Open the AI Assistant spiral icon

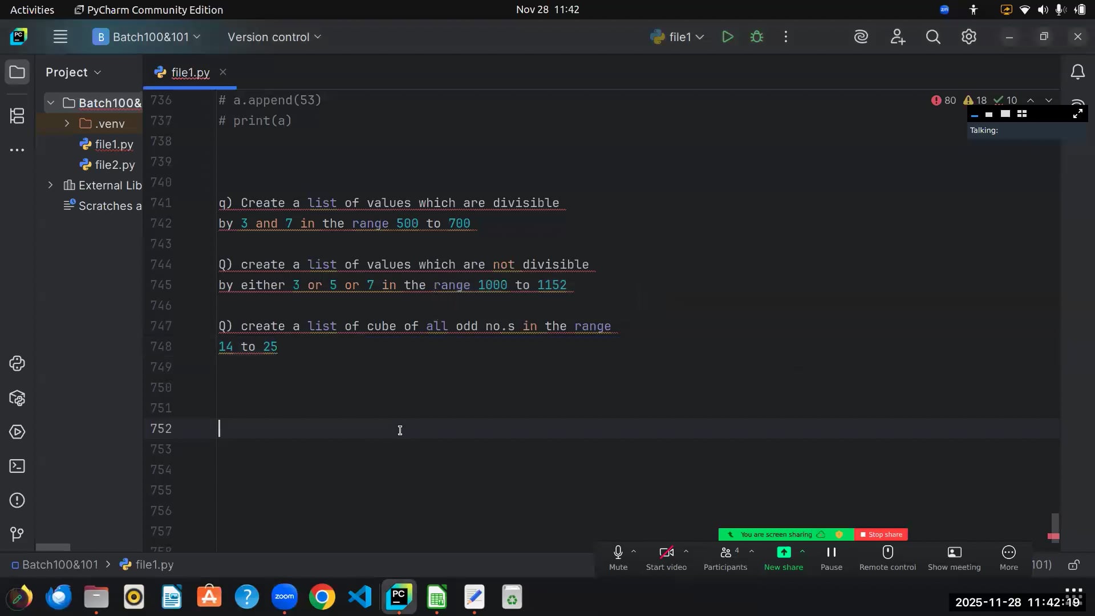[x=861, y=37]
